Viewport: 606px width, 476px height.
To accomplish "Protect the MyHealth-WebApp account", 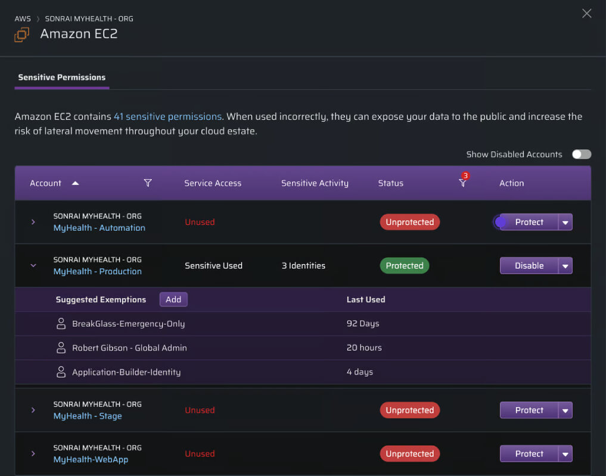I will [529, 454].
